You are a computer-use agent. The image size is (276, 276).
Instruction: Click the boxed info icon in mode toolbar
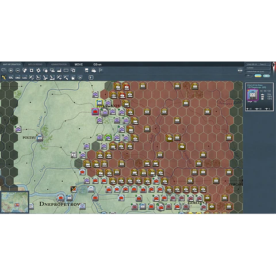[91, 78]
